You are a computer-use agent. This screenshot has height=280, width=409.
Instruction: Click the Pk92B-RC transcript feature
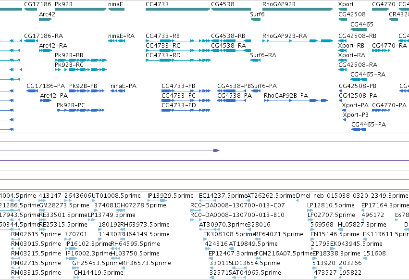coord(81,70)
